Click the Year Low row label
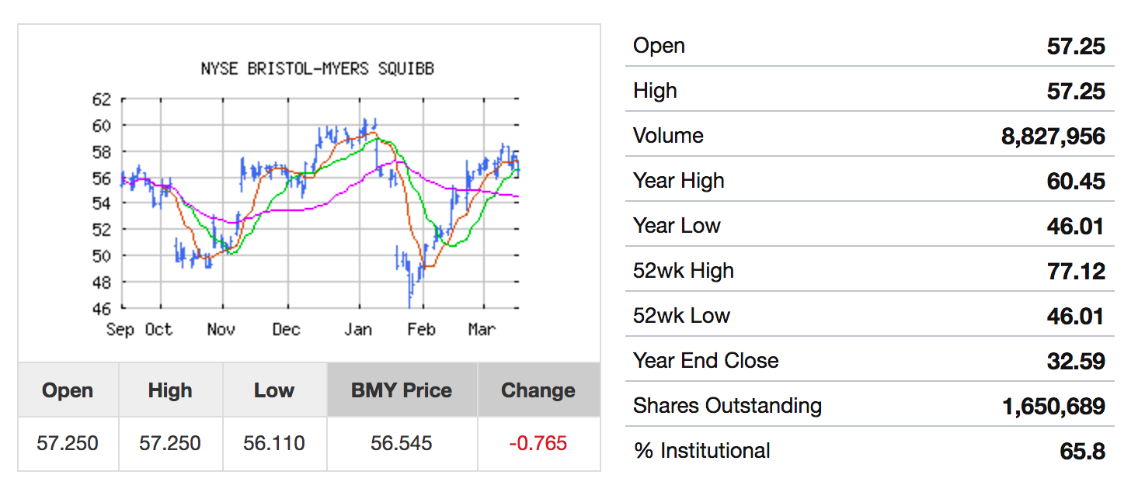The height and width of the screenshot is (492, 1145). tap(677, 226)
